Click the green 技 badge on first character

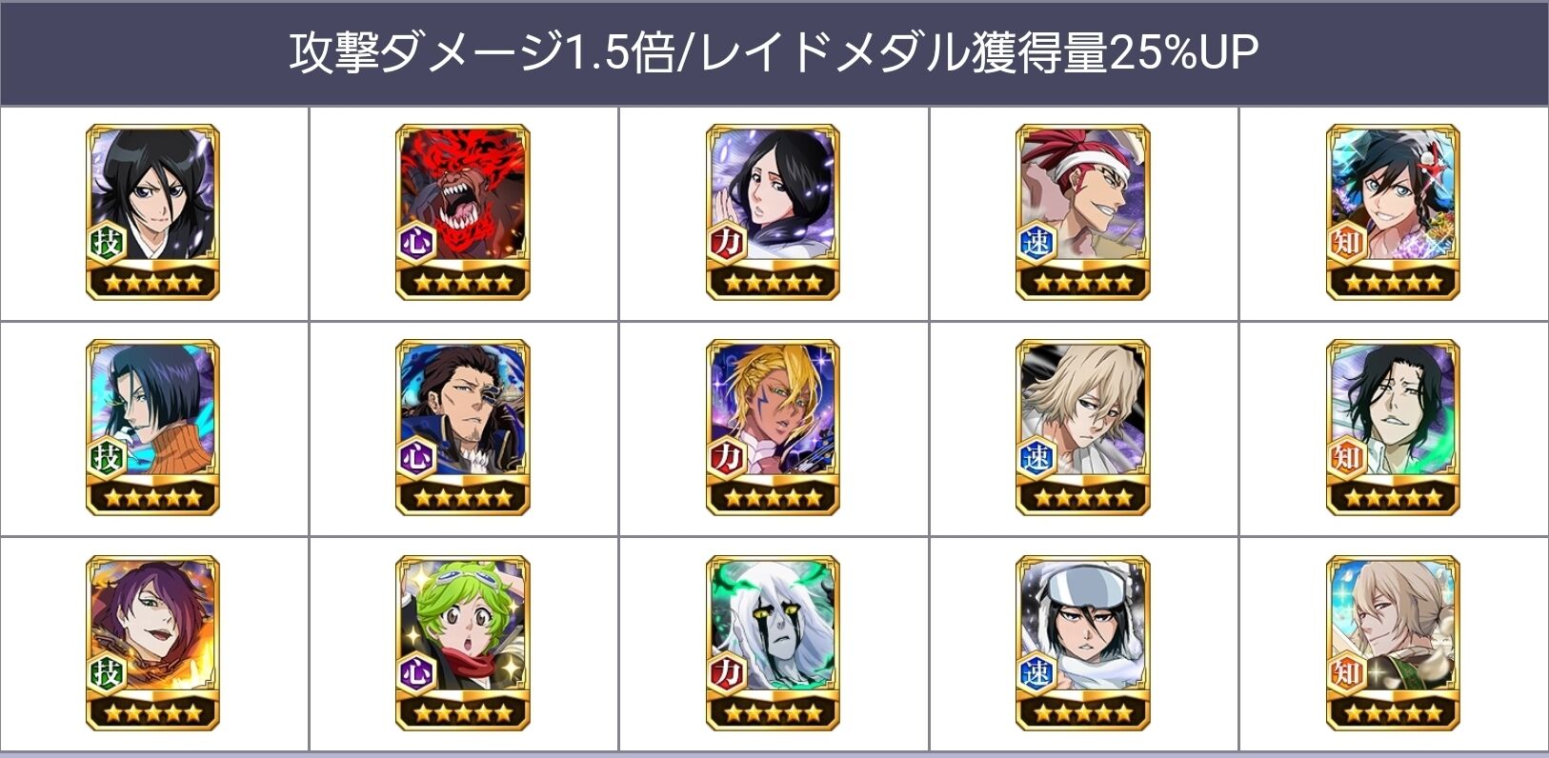tap(107, 242)
